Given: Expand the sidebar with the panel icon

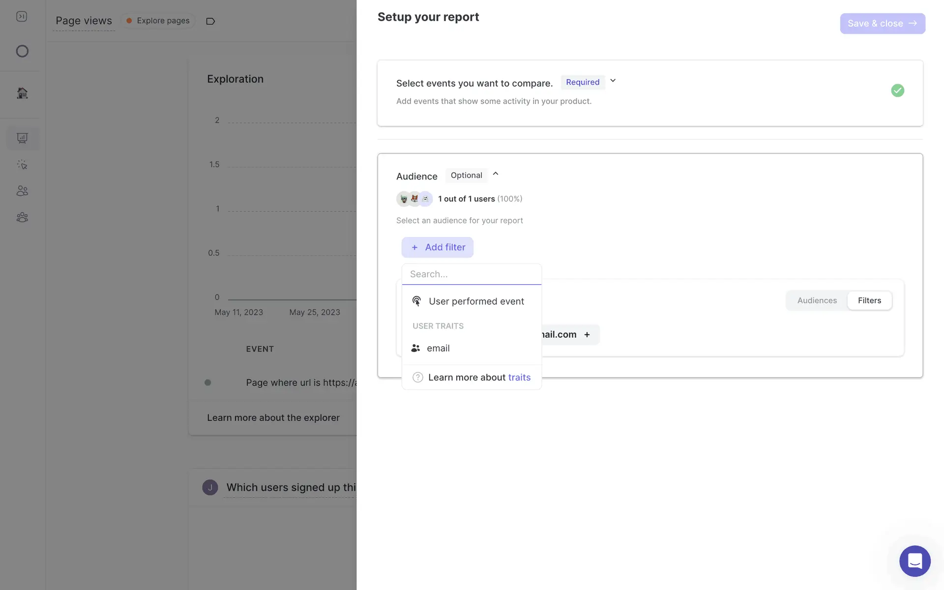Looking at the screenshot, I should pos(22,17).
